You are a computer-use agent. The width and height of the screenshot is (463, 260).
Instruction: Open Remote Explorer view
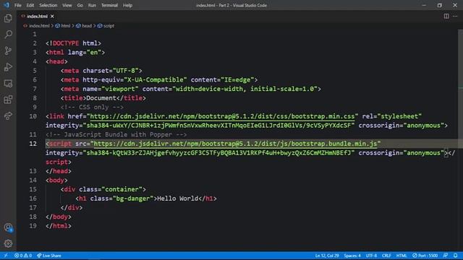click(8, 84)
